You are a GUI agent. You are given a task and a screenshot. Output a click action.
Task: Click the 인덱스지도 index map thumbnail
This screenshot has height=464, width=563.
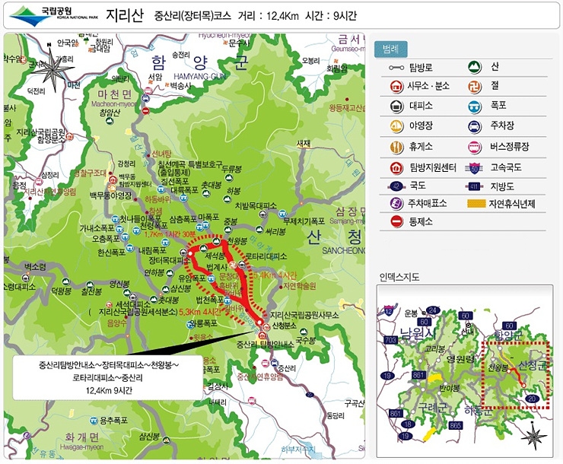[x=465, y=371]
